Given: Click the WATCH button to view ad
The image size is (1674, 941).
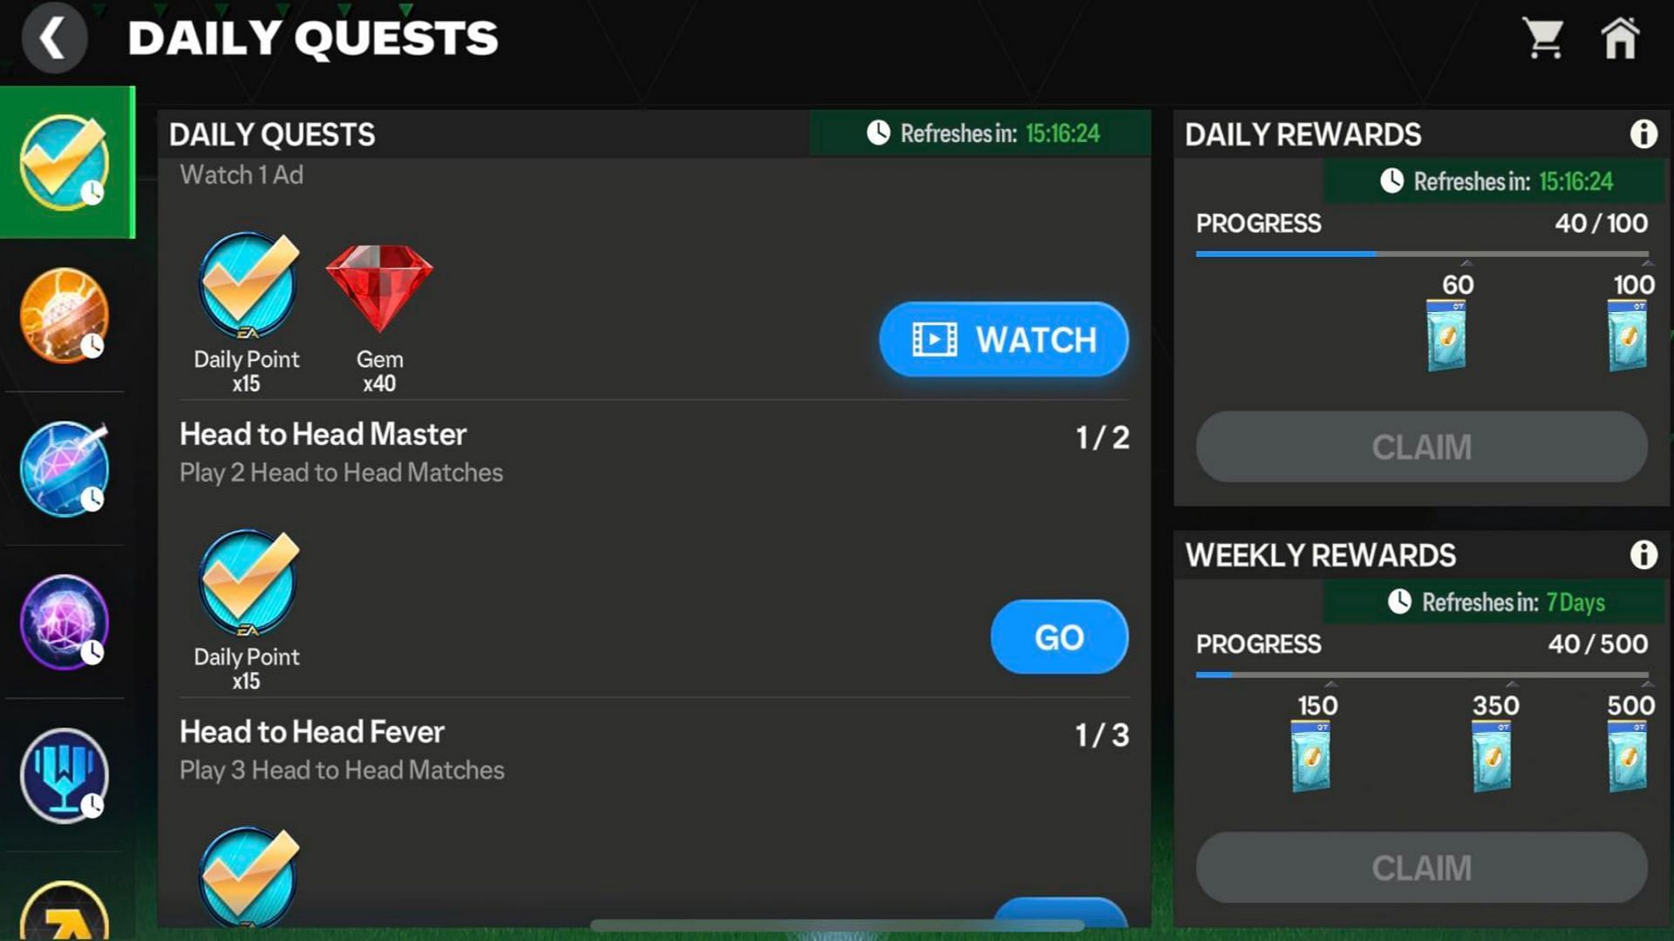Looking at the screenshot, I should [x=1004, y=339].
